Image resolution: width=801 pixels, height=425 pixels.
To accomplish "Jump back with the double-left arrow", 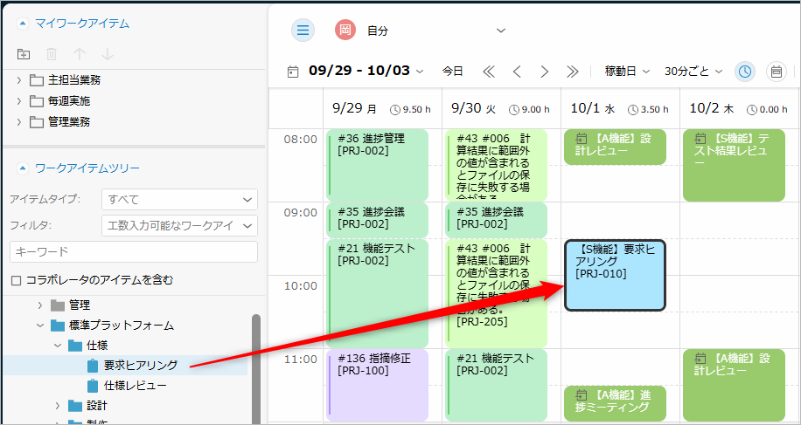I will [489, 72].
